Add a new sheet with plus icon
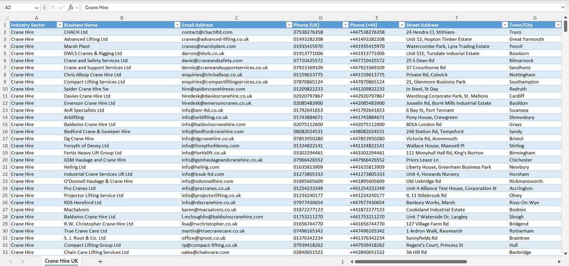The height and width of the screenshot is (266, 569). click(x=100, y=261)
